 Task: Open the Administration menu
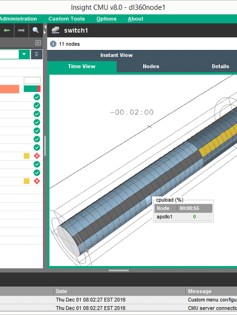18,19
